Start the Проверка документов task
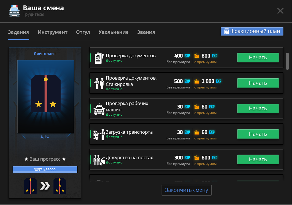292x205 pixels. (258, 58)
